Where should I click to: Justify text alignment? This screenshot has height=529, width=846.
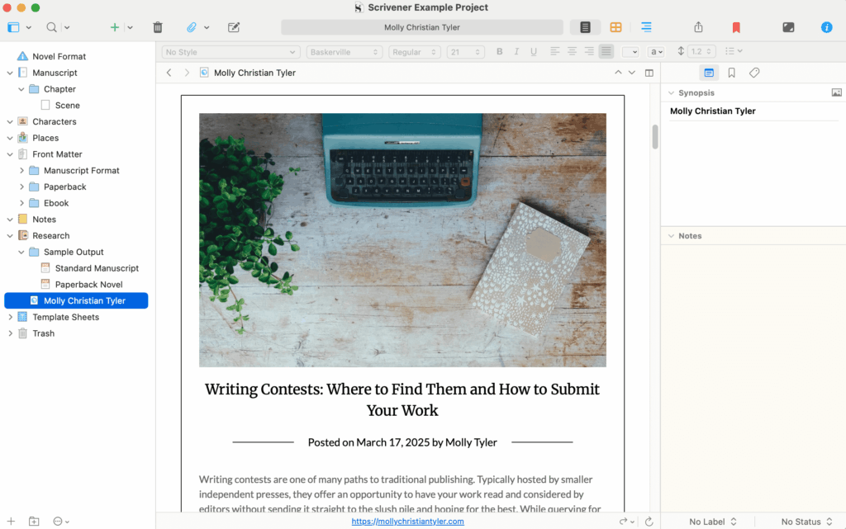pos(606,52)
